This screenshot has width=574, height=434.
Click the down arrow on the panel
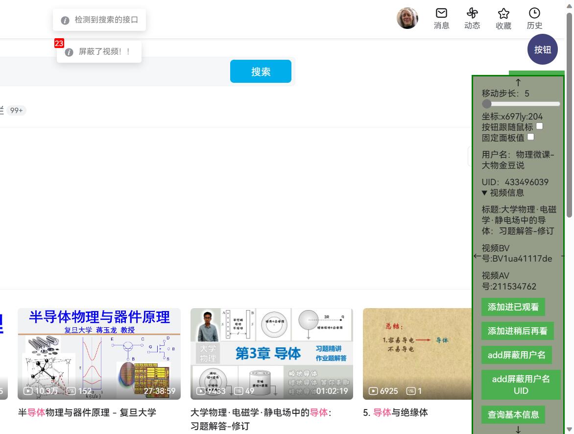[x=518, y=430]
